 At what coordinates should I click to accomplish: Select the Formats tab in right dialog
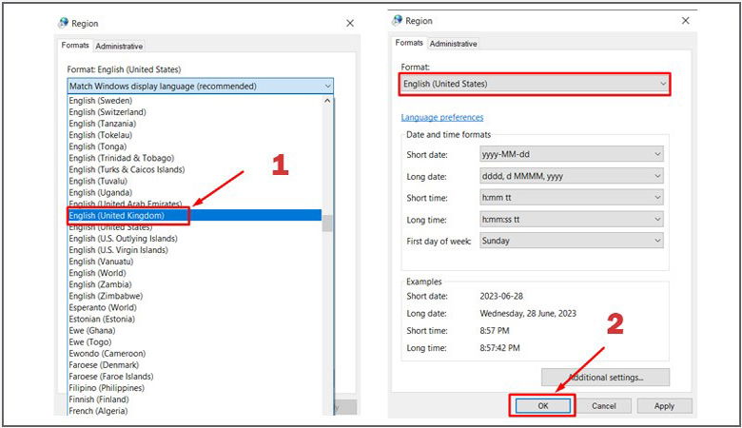[409, 43]
